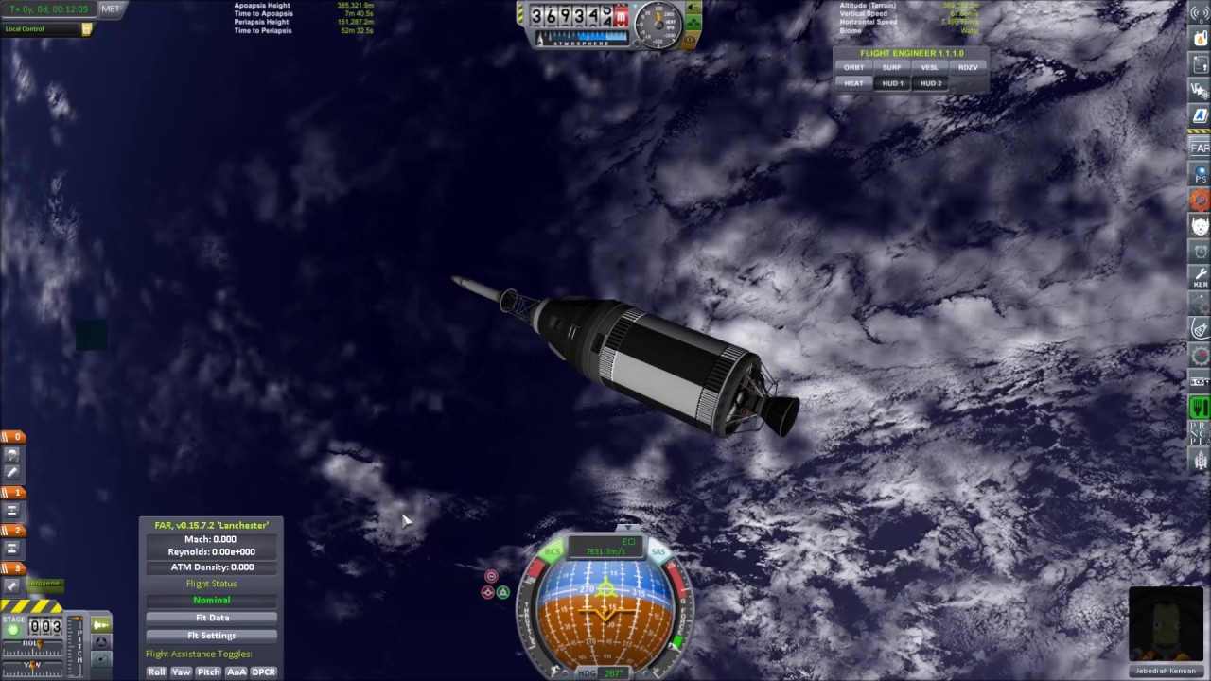The height and width of the screenshot is (681, 1211).
Task: Select staging mode icon beside pitch gauge
Action: pyautogui.click(x=101, y=625)
